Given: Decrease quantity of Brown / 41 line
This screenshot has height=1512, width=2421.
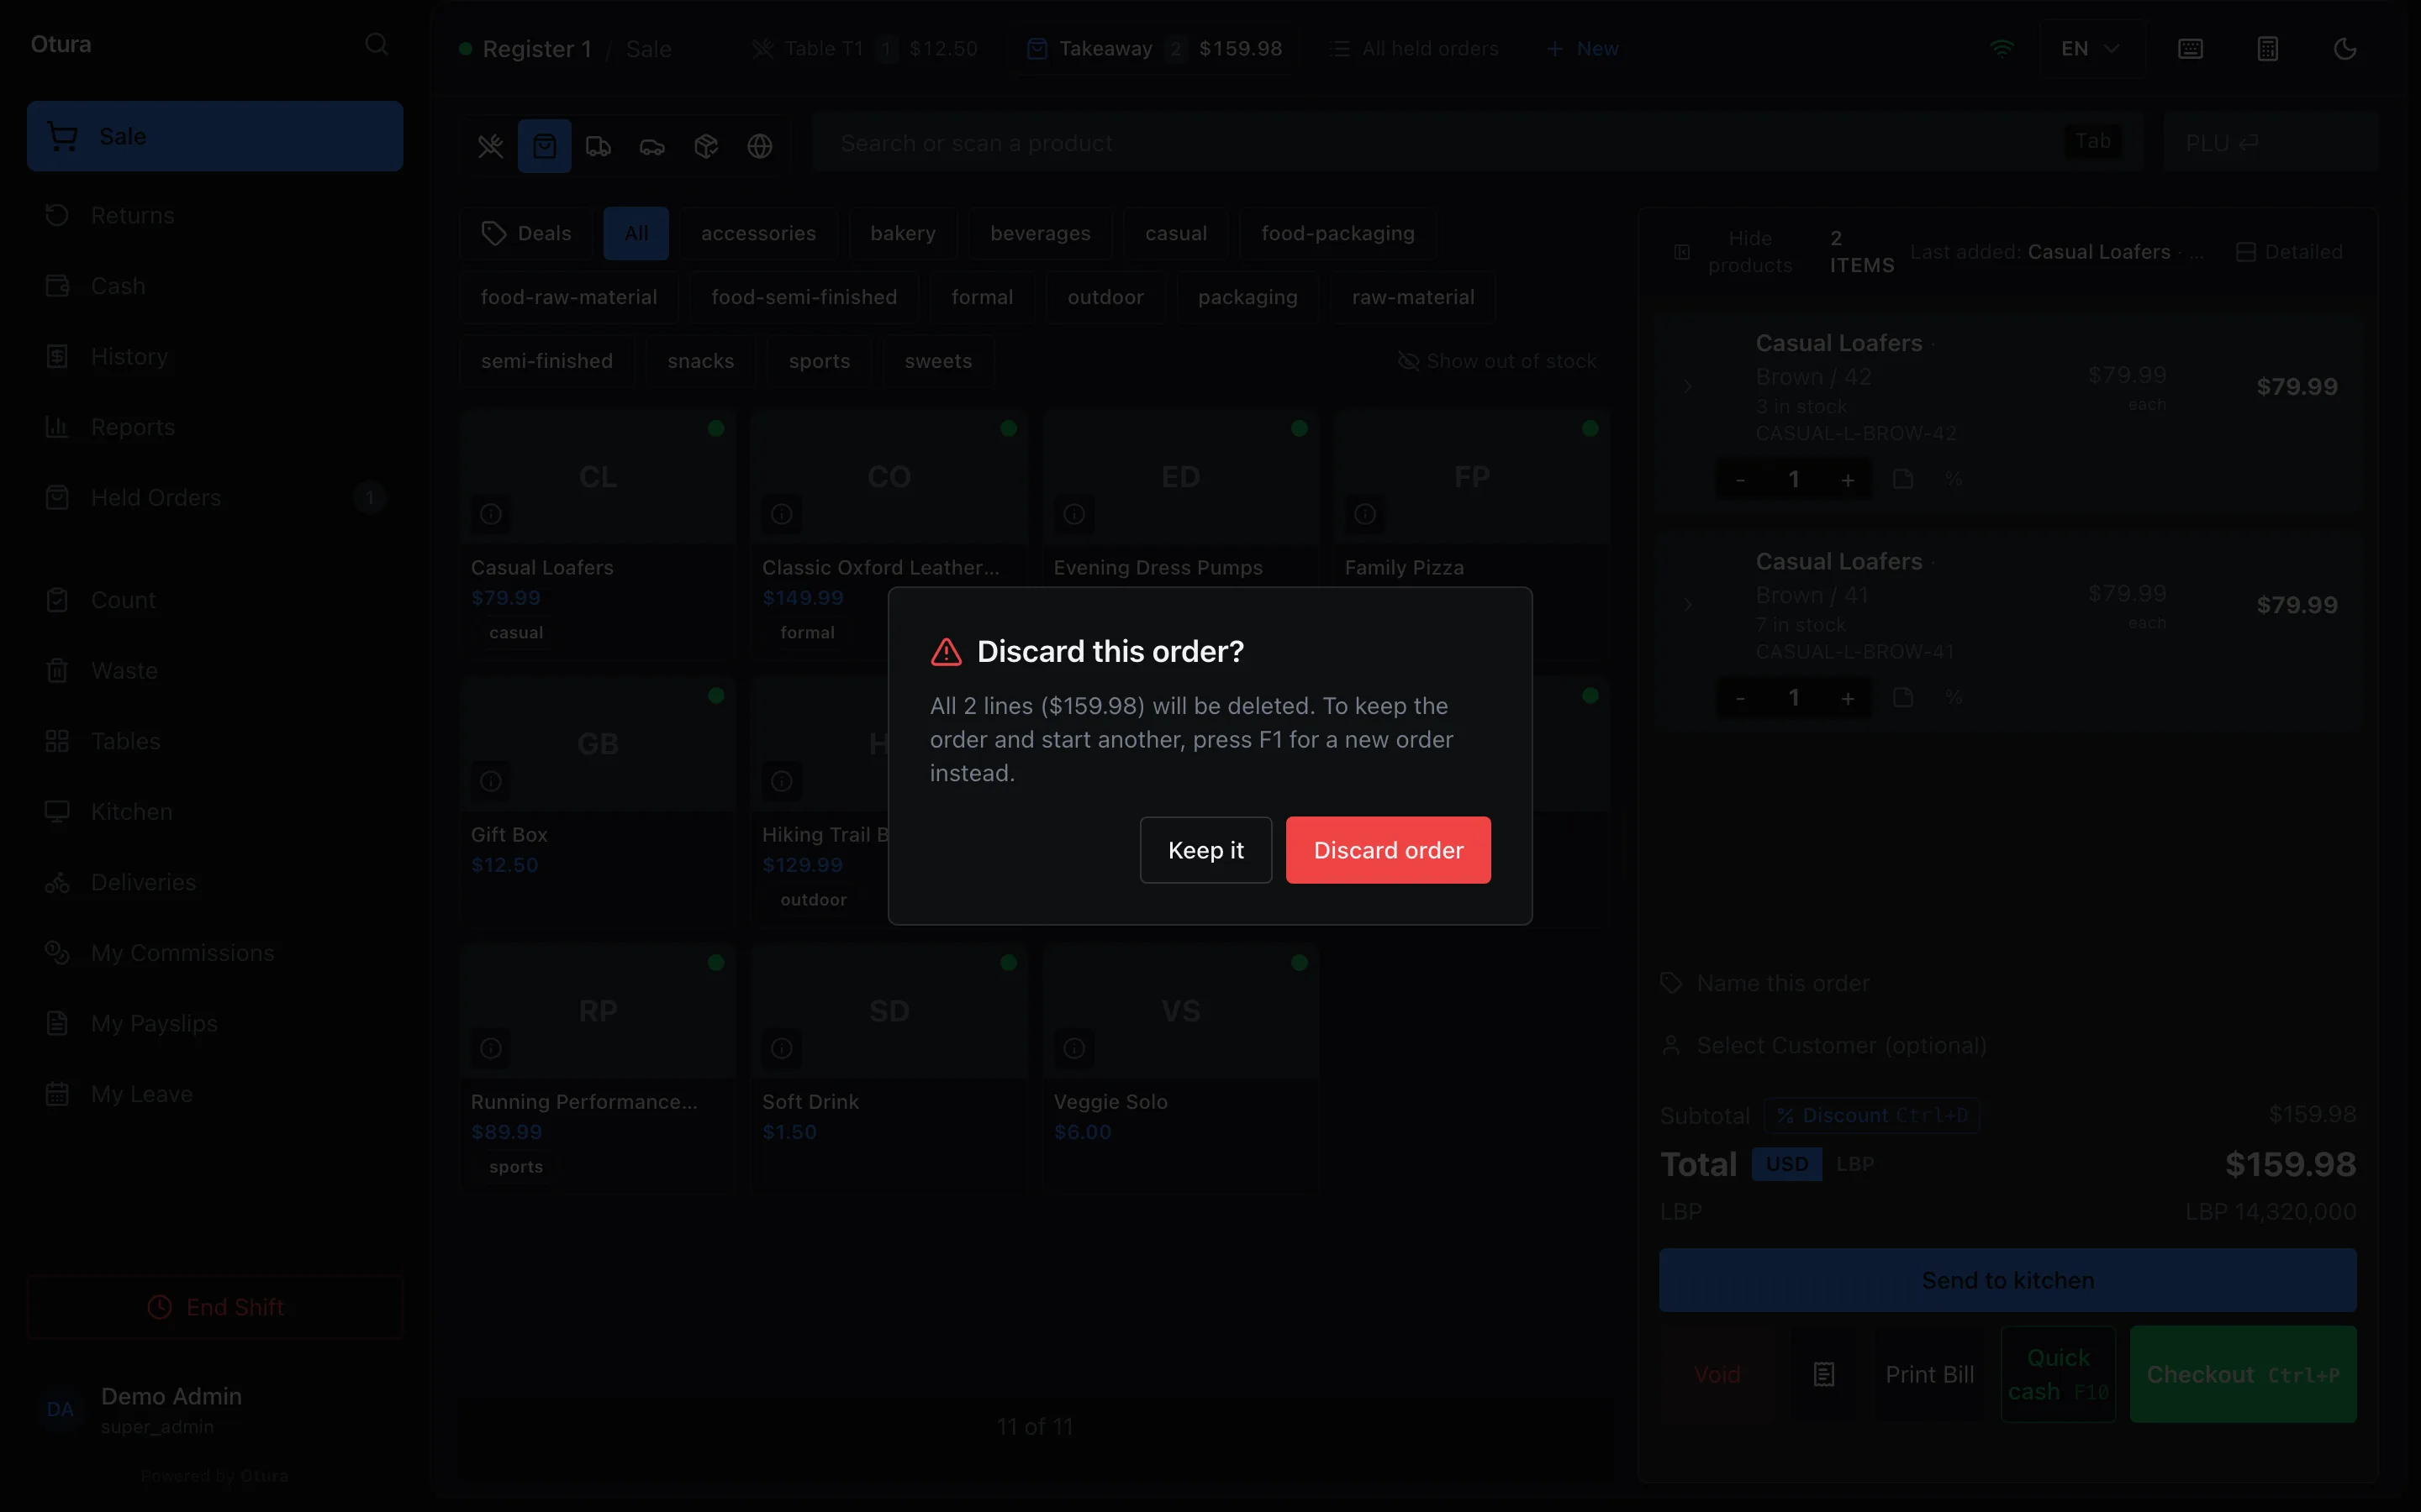Looking at the screenshot, I should tap(1740, 697).
